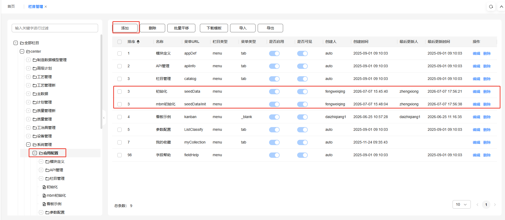Expand the 高级计划 tree node
Screen dimensions: 505x220
(28, 68)
